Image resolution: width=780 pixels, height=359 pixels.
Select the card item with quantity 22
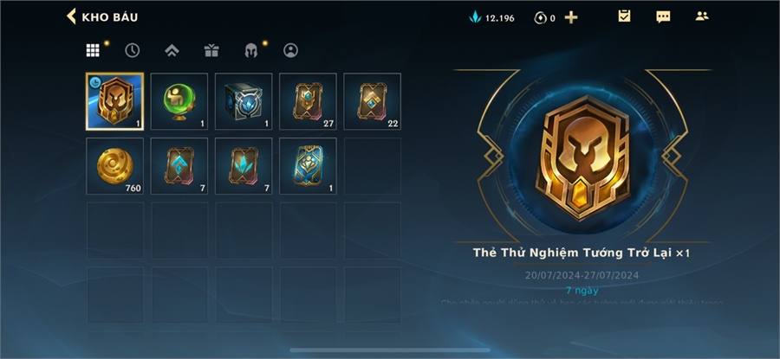click(x=372, y=102)
